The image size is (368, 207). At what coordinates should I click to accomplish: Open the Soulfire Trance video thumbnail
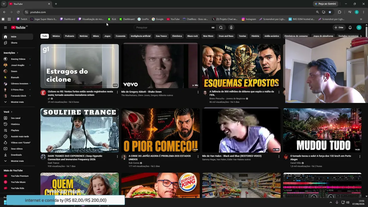80,131
